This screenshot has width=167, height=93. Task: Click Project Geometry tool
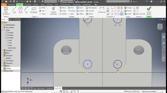click(x=53, y=11)
